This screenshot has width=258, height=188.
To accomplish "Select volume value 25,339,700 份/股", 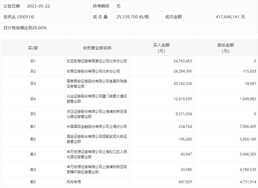I will [133, 17].
